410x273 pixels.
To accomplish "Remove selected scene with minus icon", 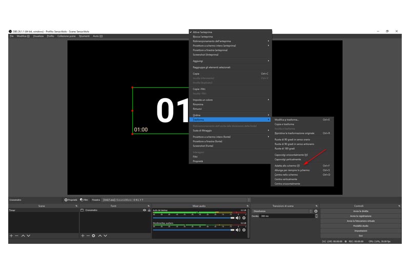I will coord(16,236).
